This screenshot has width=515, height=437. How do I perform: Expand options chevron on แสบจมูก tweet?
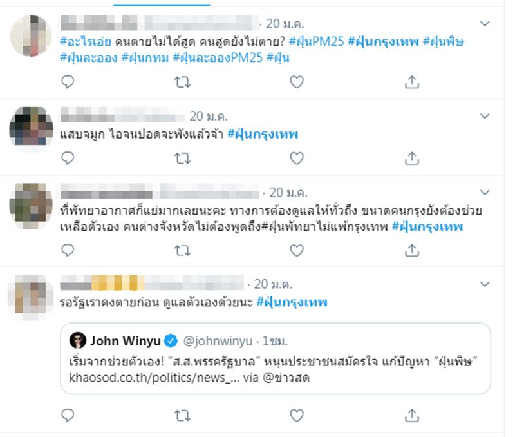coord(485,116)
